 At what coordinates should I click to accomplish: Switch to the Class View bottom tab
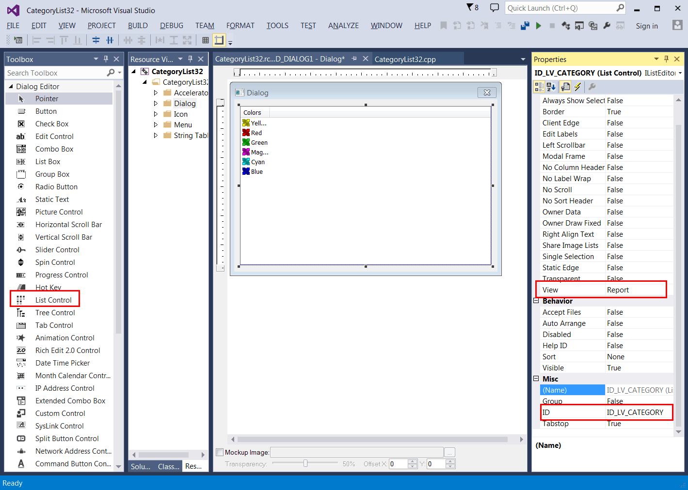coord(168,466)
